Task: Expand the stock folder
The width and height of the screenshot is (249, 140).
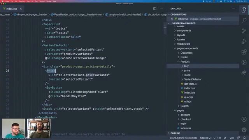Action: click(187, 75)
